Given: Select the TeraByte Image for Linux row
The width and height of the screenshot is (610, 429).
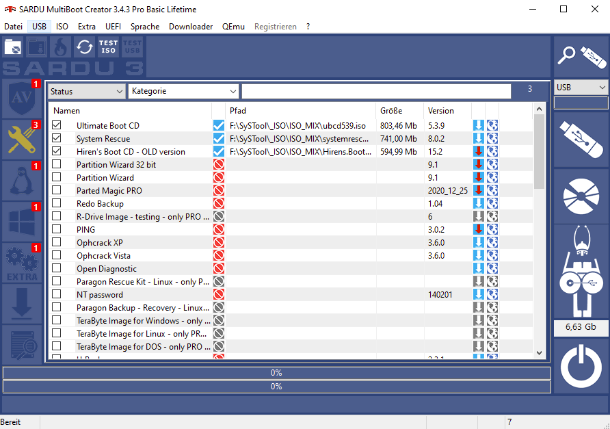Looking at the screenshot, I should [291, 334].
